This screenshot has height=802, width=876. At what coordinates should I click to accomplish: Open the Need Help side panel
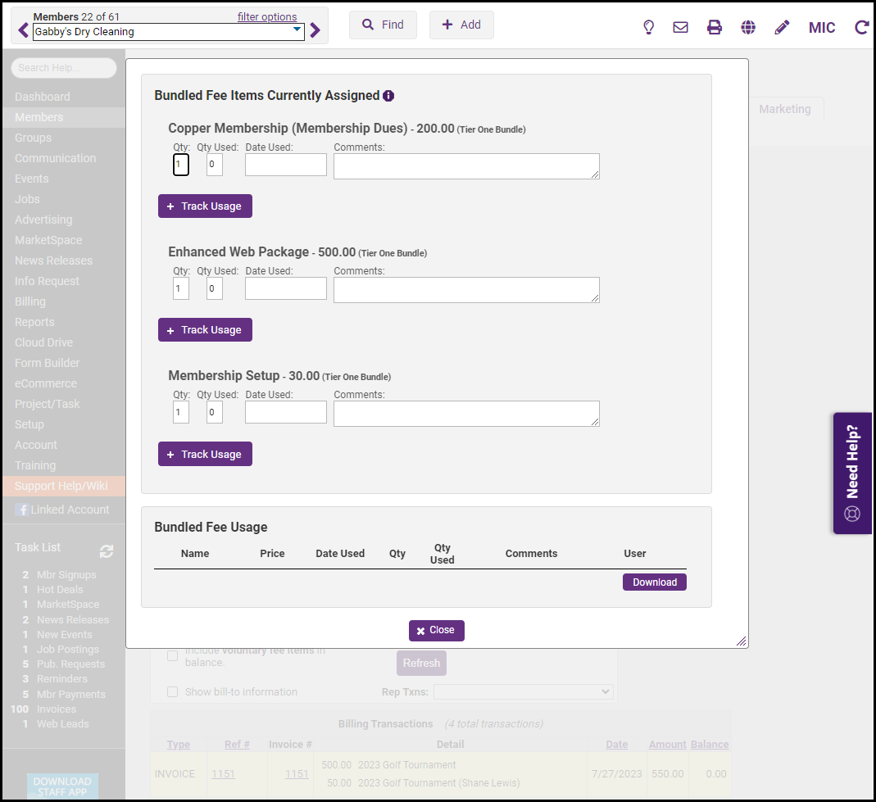point(852,473)
